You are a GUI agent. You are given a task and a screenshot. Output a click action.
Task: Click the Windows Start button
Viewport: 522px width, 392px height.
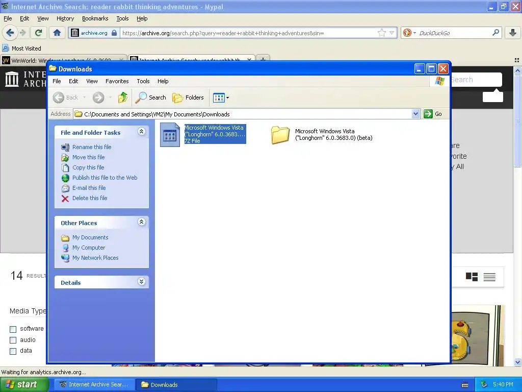pos(24,384)
